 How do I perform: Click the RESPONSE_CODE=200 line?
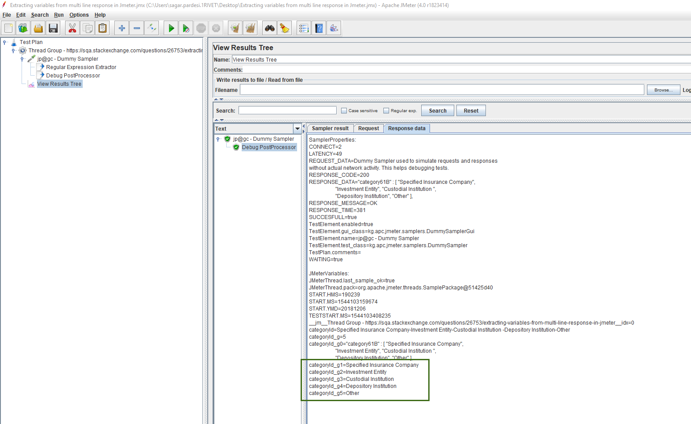tap(339, 175)
